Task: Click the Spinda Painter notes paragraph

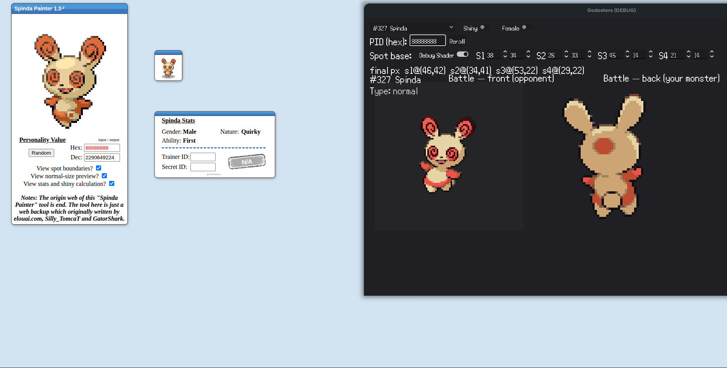Action: coord(69,208)
